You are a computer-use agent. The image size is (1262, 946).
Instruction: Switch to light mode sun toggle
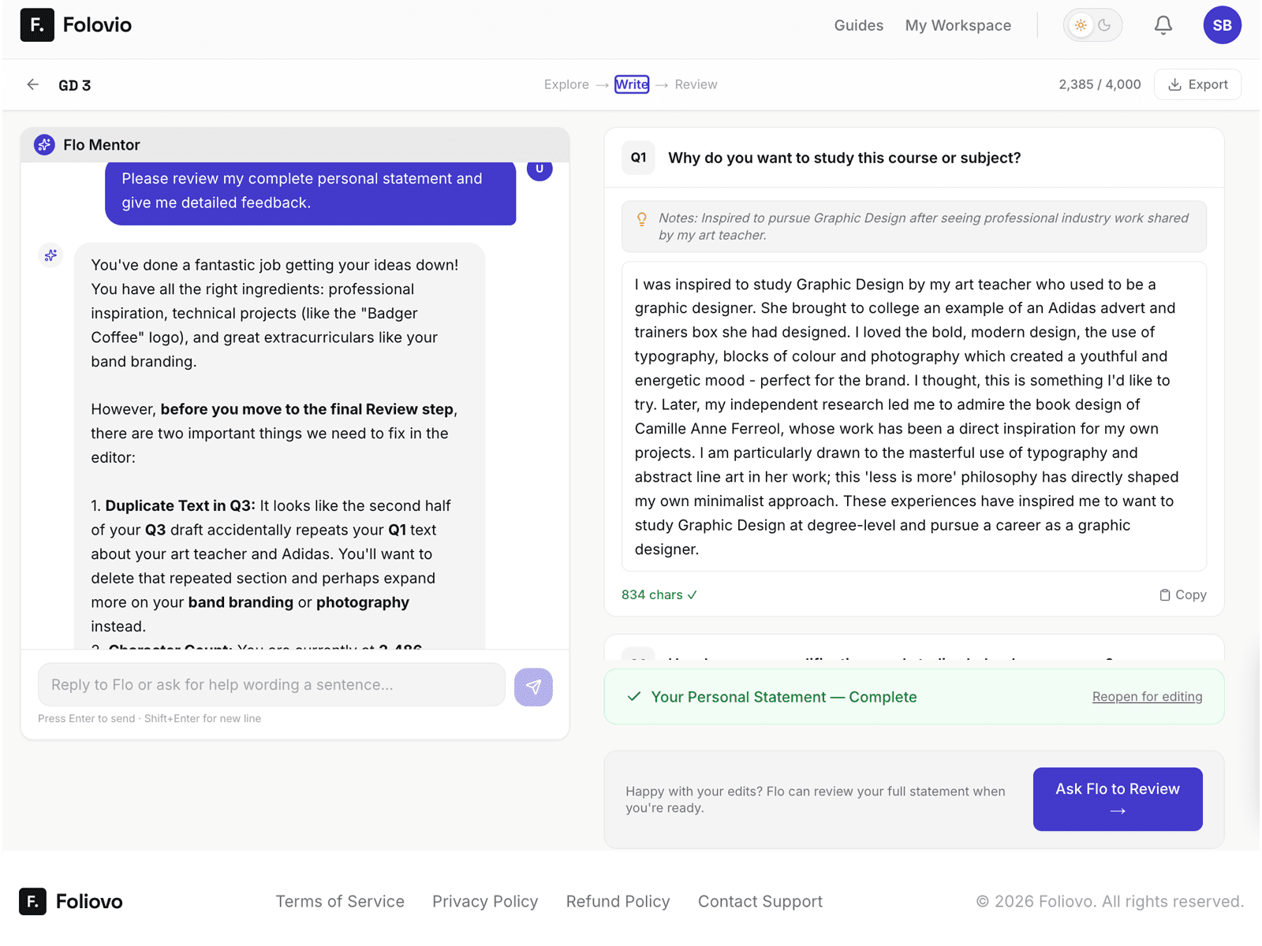click(1081, 25)
